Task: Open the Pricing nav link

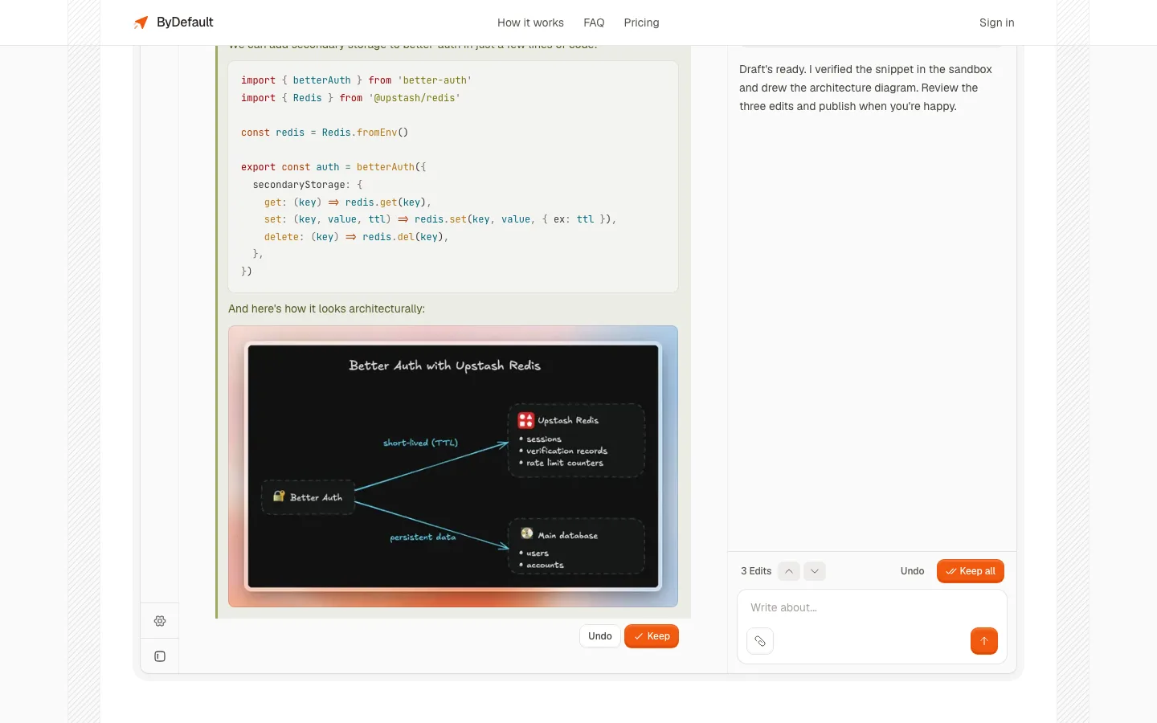Action: point(641,22)
